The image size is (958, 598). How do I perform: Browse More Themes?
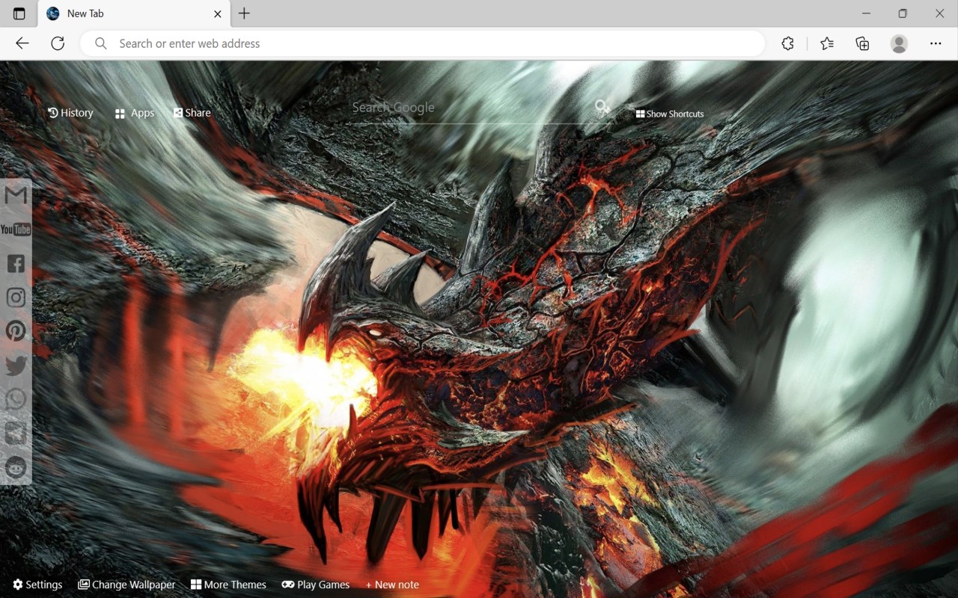coord(228,585)
